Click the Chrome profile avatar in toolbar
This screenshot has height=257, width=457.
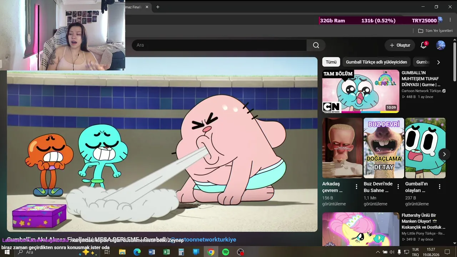pyautogui.click(x=440, y=20)
